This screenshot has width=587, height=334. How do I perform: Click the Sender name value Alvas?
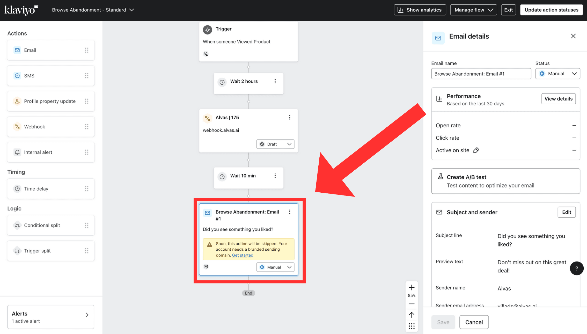pos(504,289)
